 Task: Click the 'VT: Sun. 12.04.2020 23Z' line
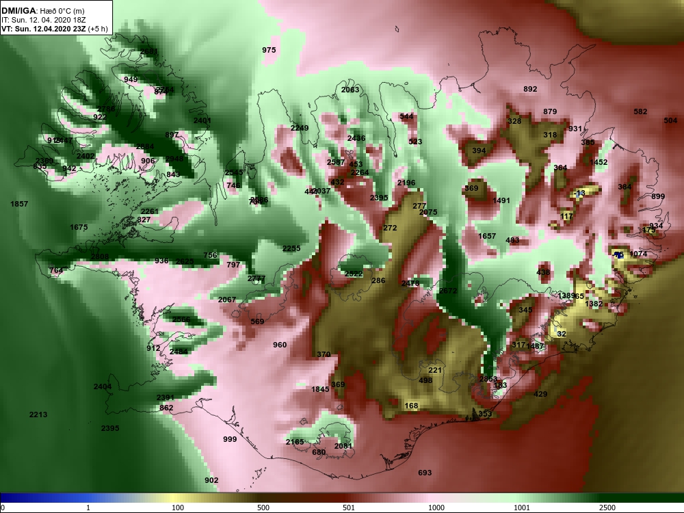44,29
